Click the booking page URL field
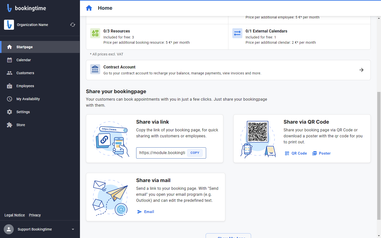The height and width of the screenshot is (238, 381). tap(162, 153)
